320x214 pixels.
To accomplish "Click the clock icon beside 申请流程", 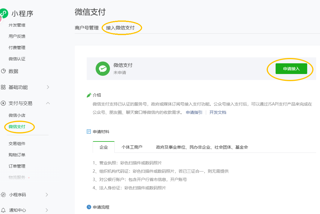I will [x=89, y=207].
